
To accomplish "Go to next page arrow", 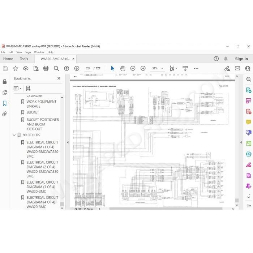I will click(77, 68).
